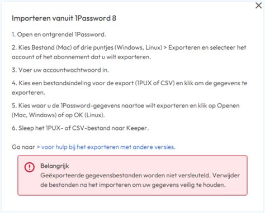
Task: Click step 6 about dragging file to Keeper
Action: (81, 128)
